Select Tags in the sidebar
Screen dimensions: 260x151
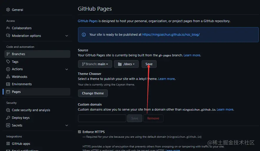click(37, 62)
